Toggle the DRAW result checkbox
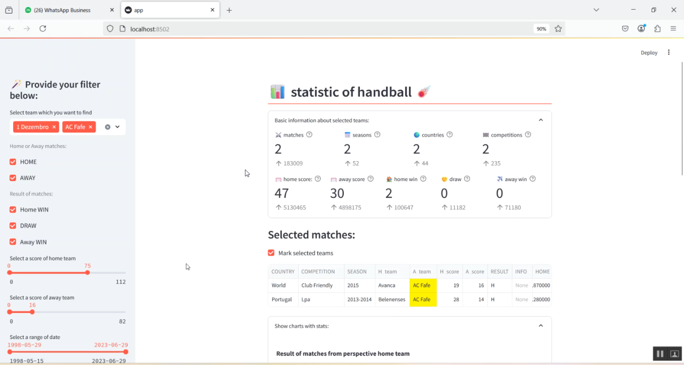Screen dimensions: 684x365 click(13, 226)
